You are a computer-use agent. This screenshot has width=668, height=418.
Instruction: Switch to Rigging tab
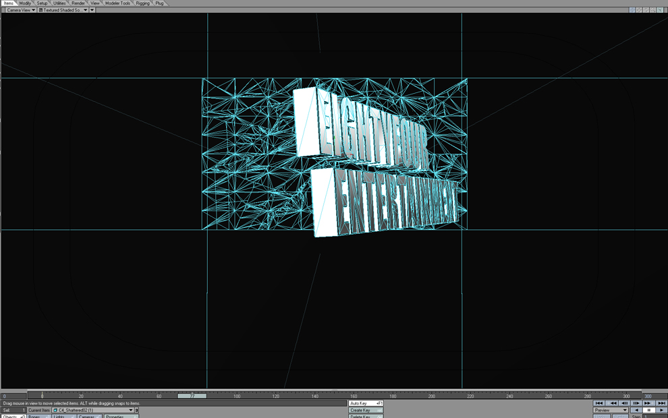[143, 3]
